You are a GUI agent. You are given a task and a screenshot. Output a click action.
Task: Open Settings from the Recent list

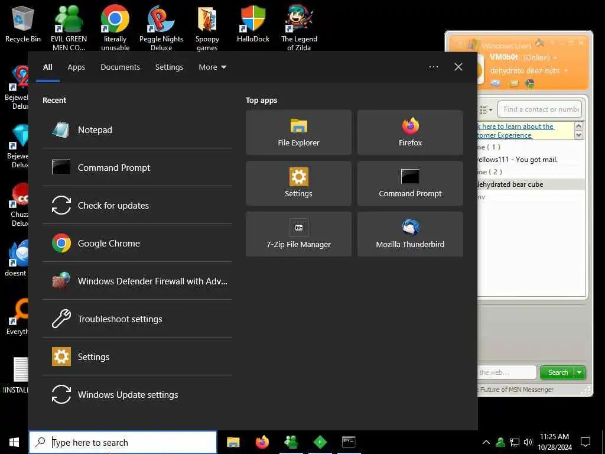click(137, 357)
